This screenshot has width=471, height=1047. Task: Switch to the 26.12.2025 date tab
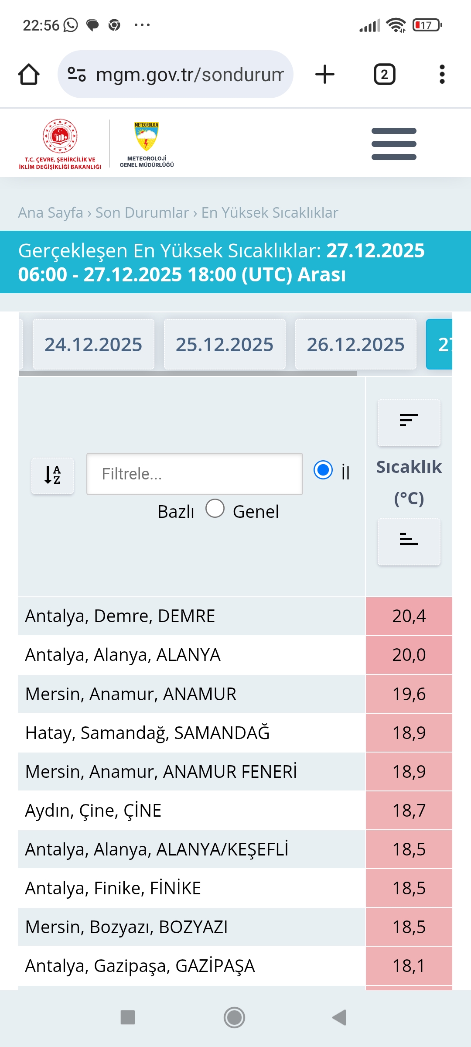(355, 344)
